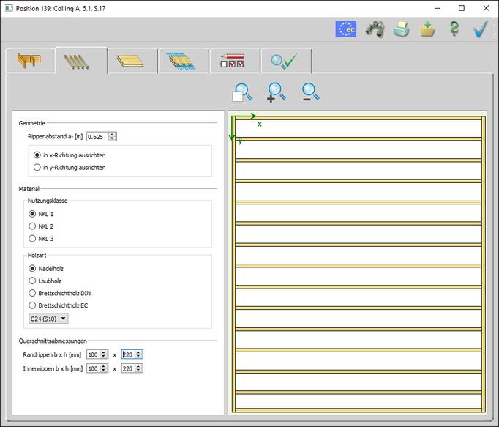Open the panel board layer tab

click(x=132, y=62)
